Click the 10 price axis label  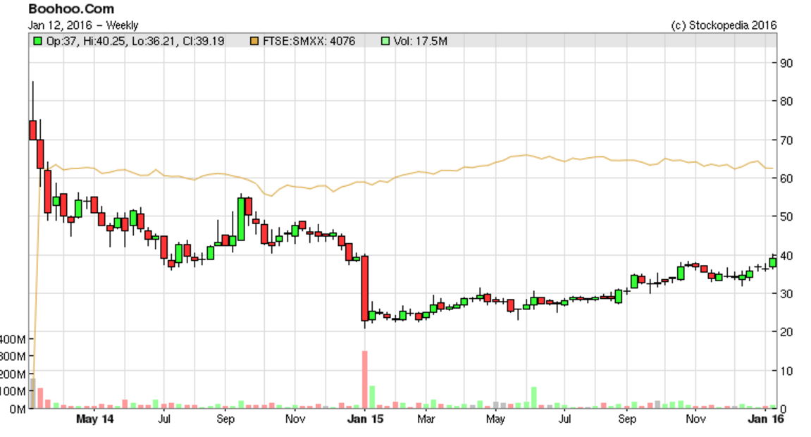(x=786, y=371)
